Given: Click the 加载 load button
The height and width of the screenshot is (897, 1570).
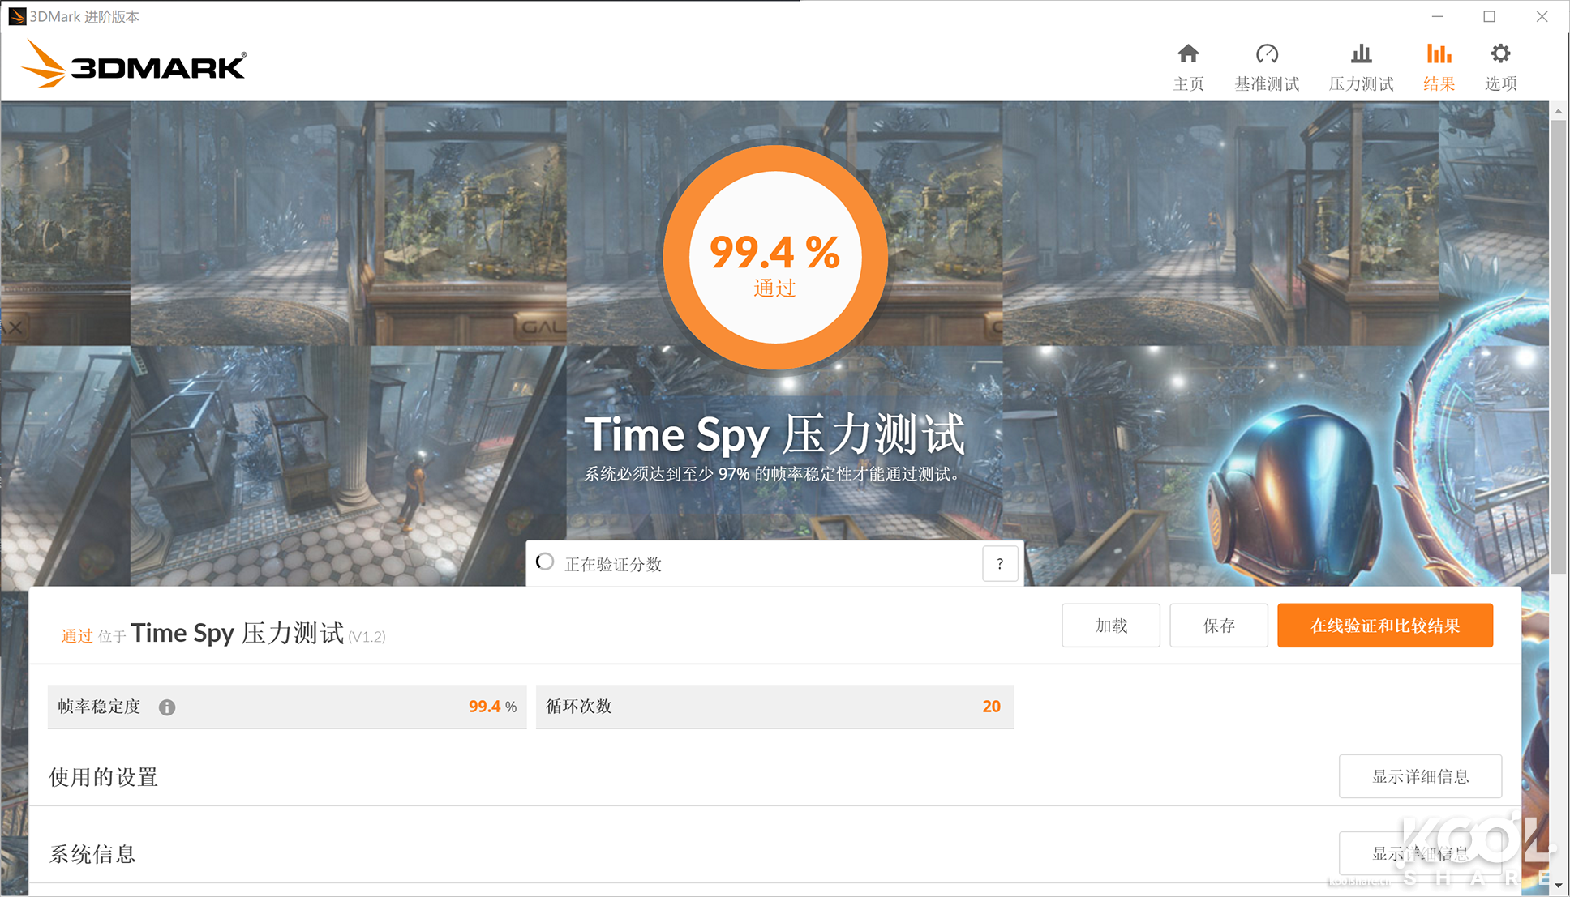Looking at the screenshot, I should click(1111, 626).
